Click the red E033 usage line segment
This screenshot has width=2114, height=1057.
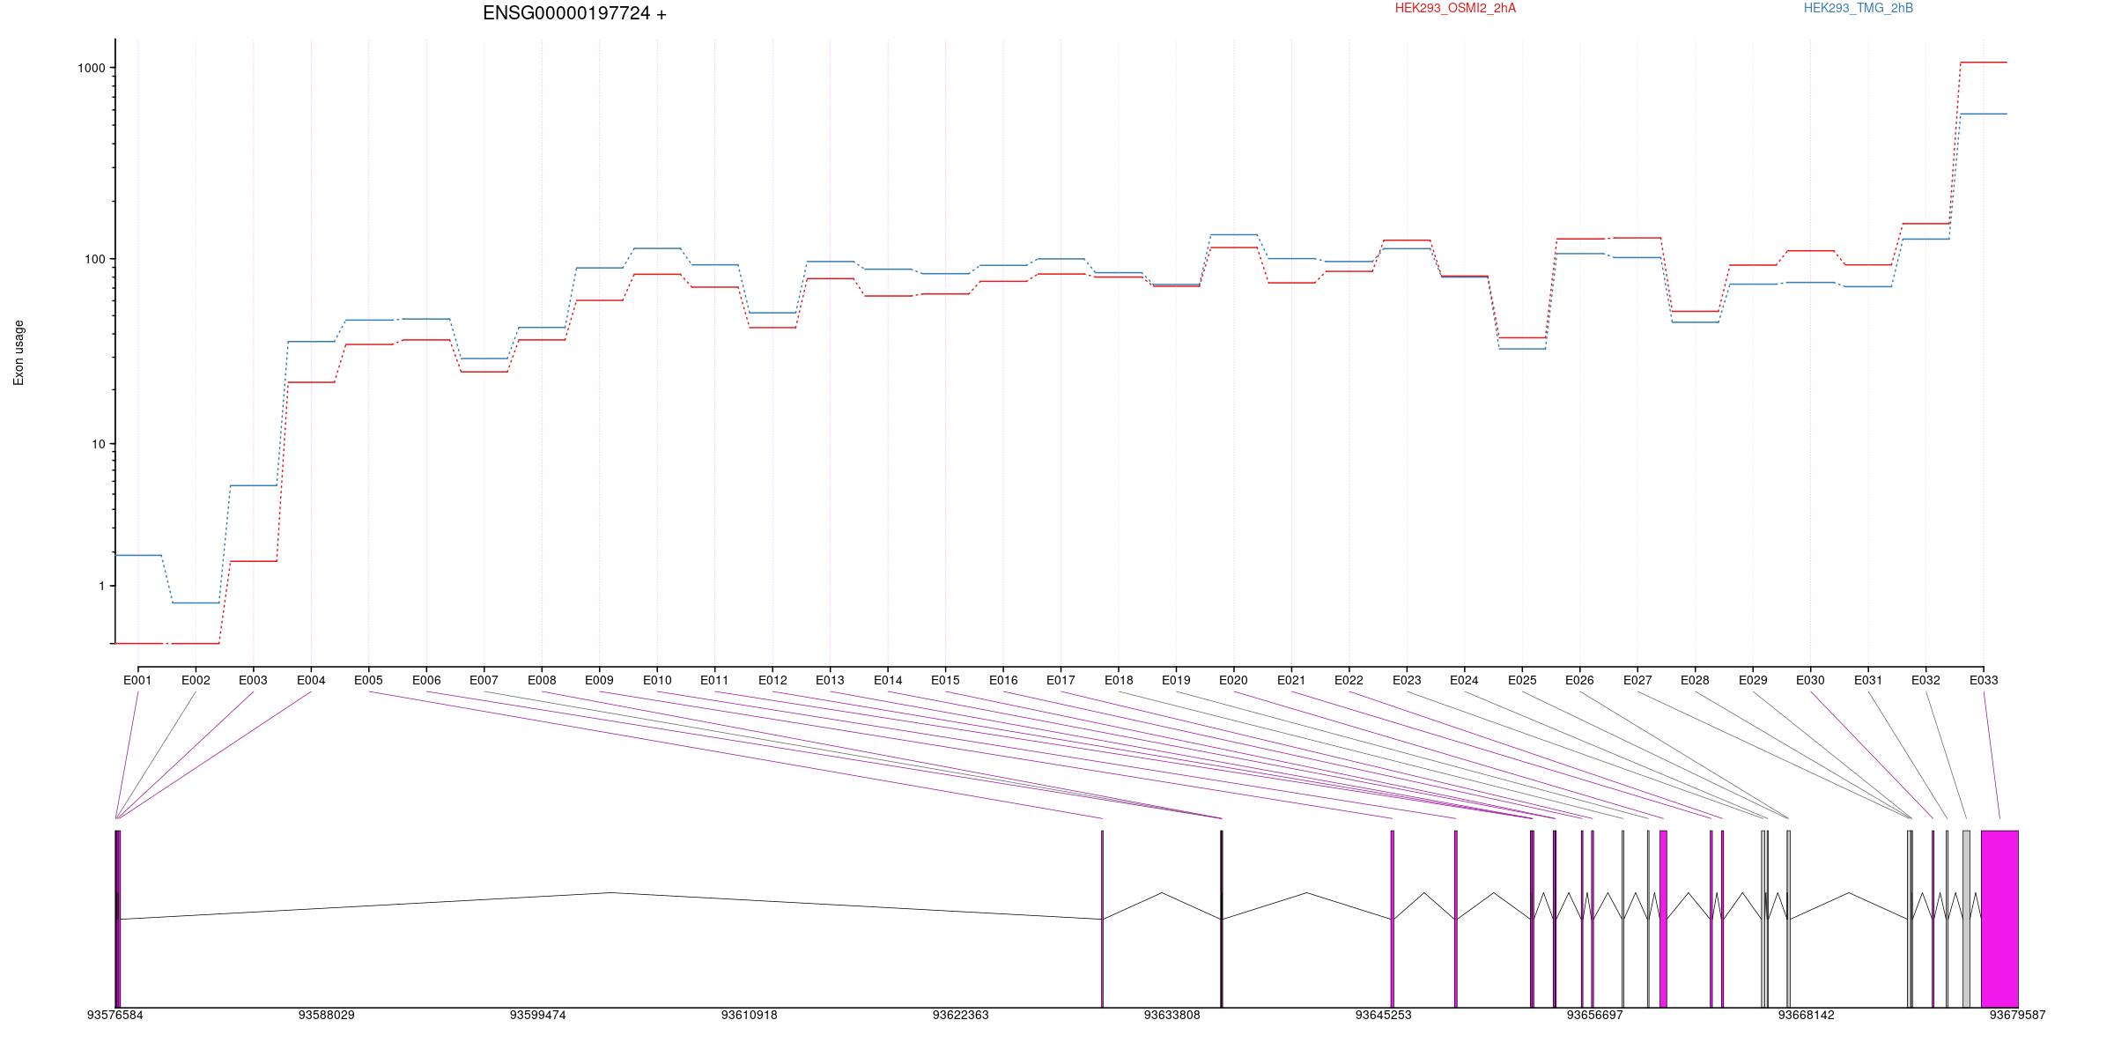point(1984,63)
